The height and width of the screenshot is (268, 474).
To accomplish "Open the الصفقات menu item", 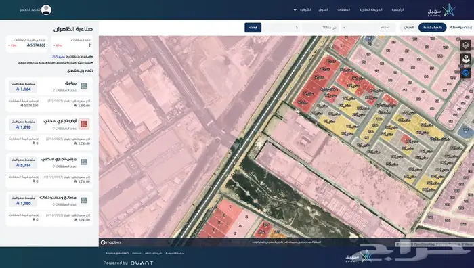I will [x=344, y=10].
